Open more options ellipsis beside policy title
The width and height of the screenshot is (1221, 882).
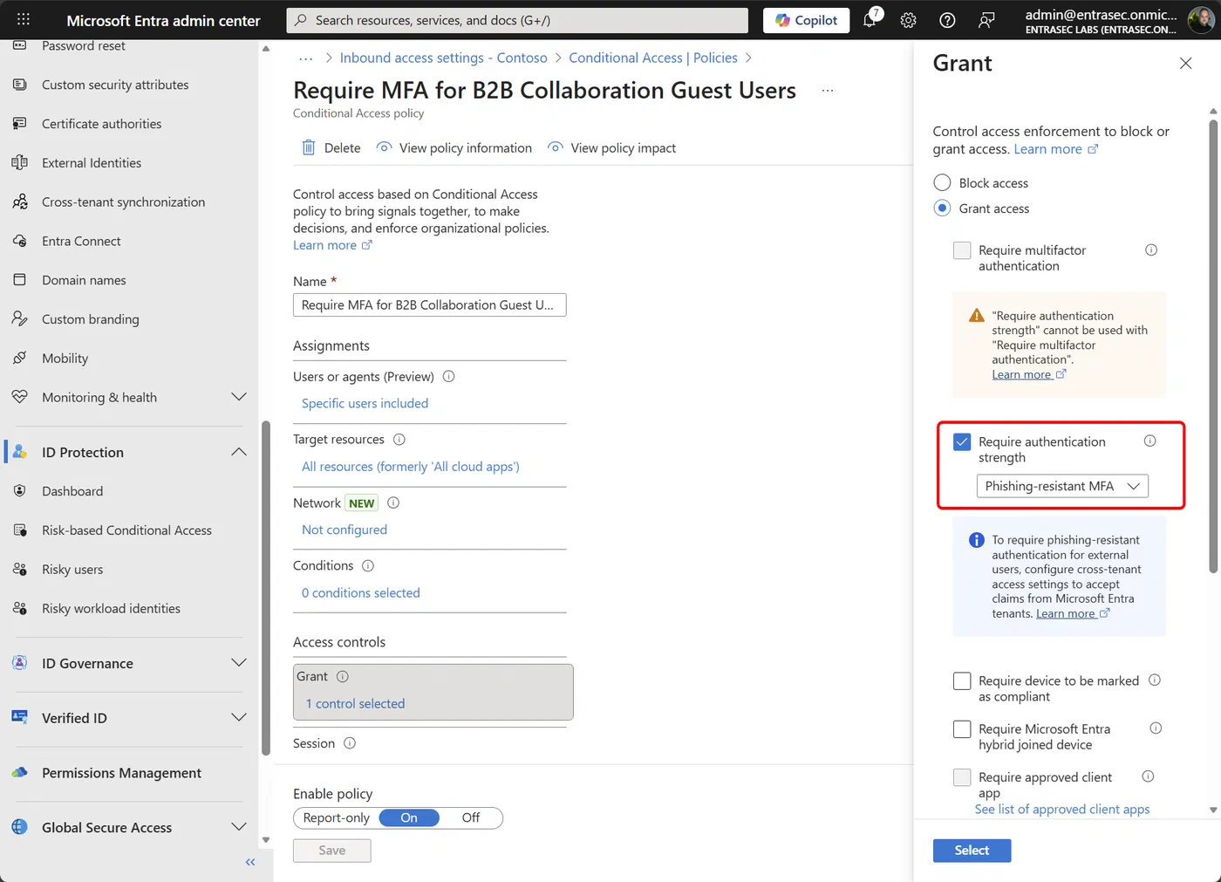(x=828, y=91)
